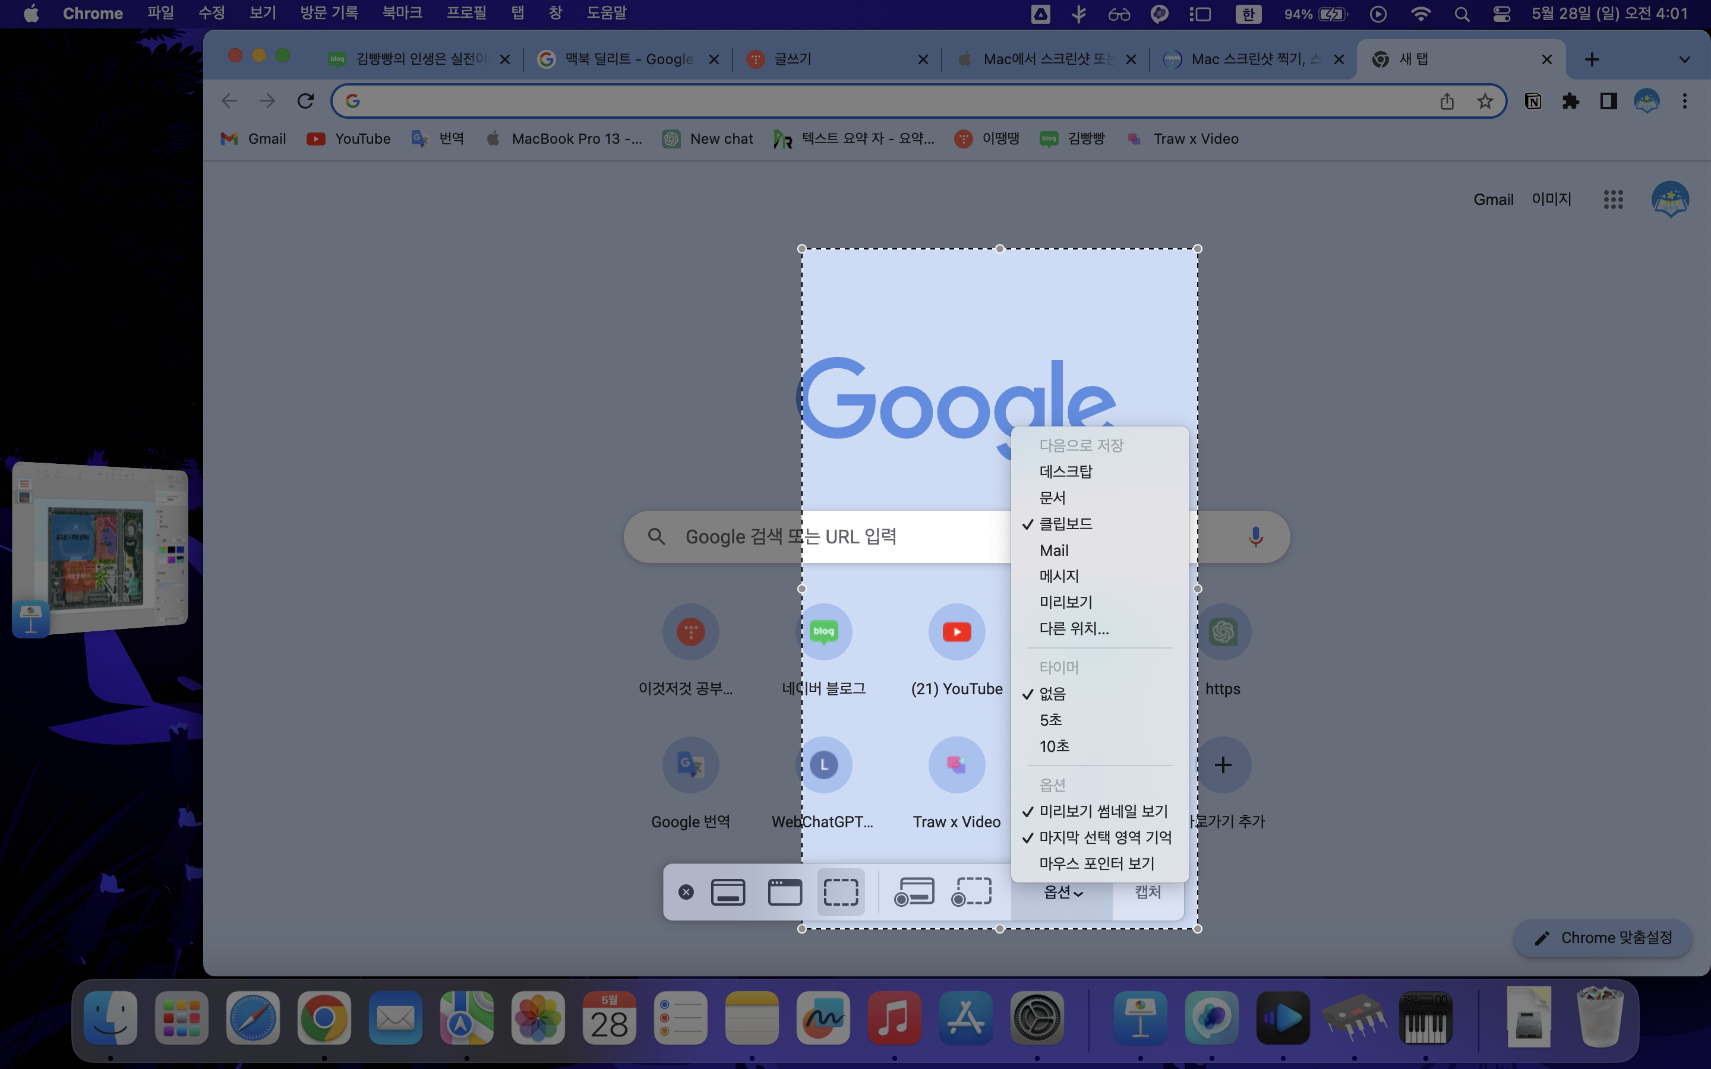Image resolution: width=1711 pixels, height=1069 pixels.
Task: Click the floating screenshot preview thumbnail
Action: (x=100, y=548)
